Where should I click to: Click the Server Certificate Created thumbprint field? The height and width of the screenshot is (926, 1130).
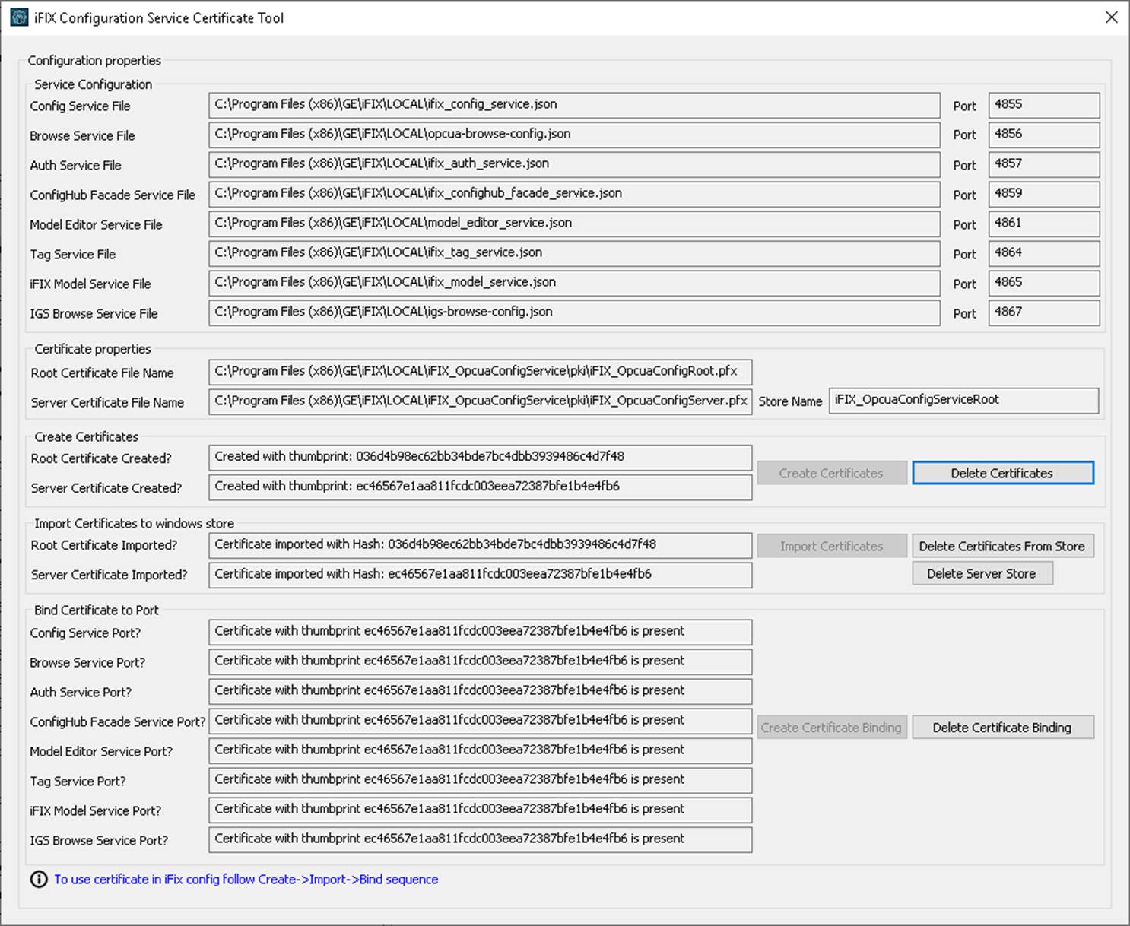pyautogui.click(x=481, y=487)
